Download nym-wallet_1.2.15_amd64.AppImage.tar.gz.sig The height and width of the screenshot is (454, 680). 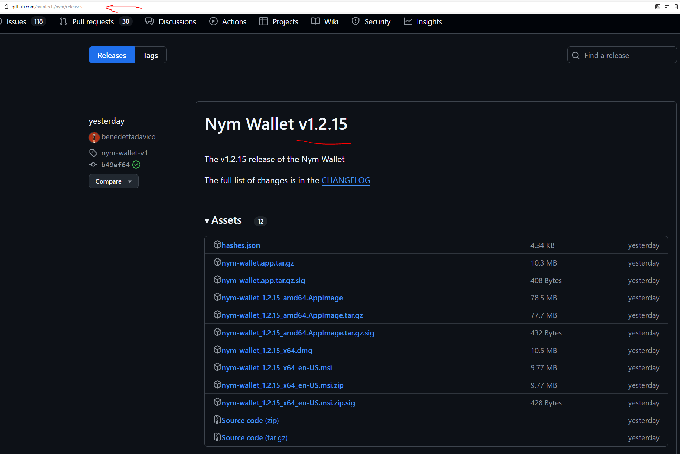pos(298,333)
